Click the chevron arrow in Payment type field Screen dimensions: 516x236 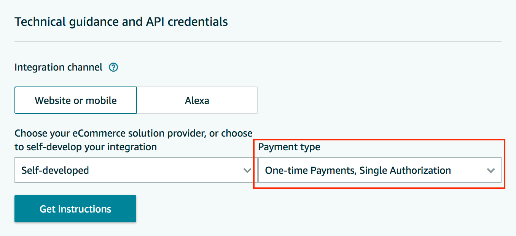coord(491,170)
